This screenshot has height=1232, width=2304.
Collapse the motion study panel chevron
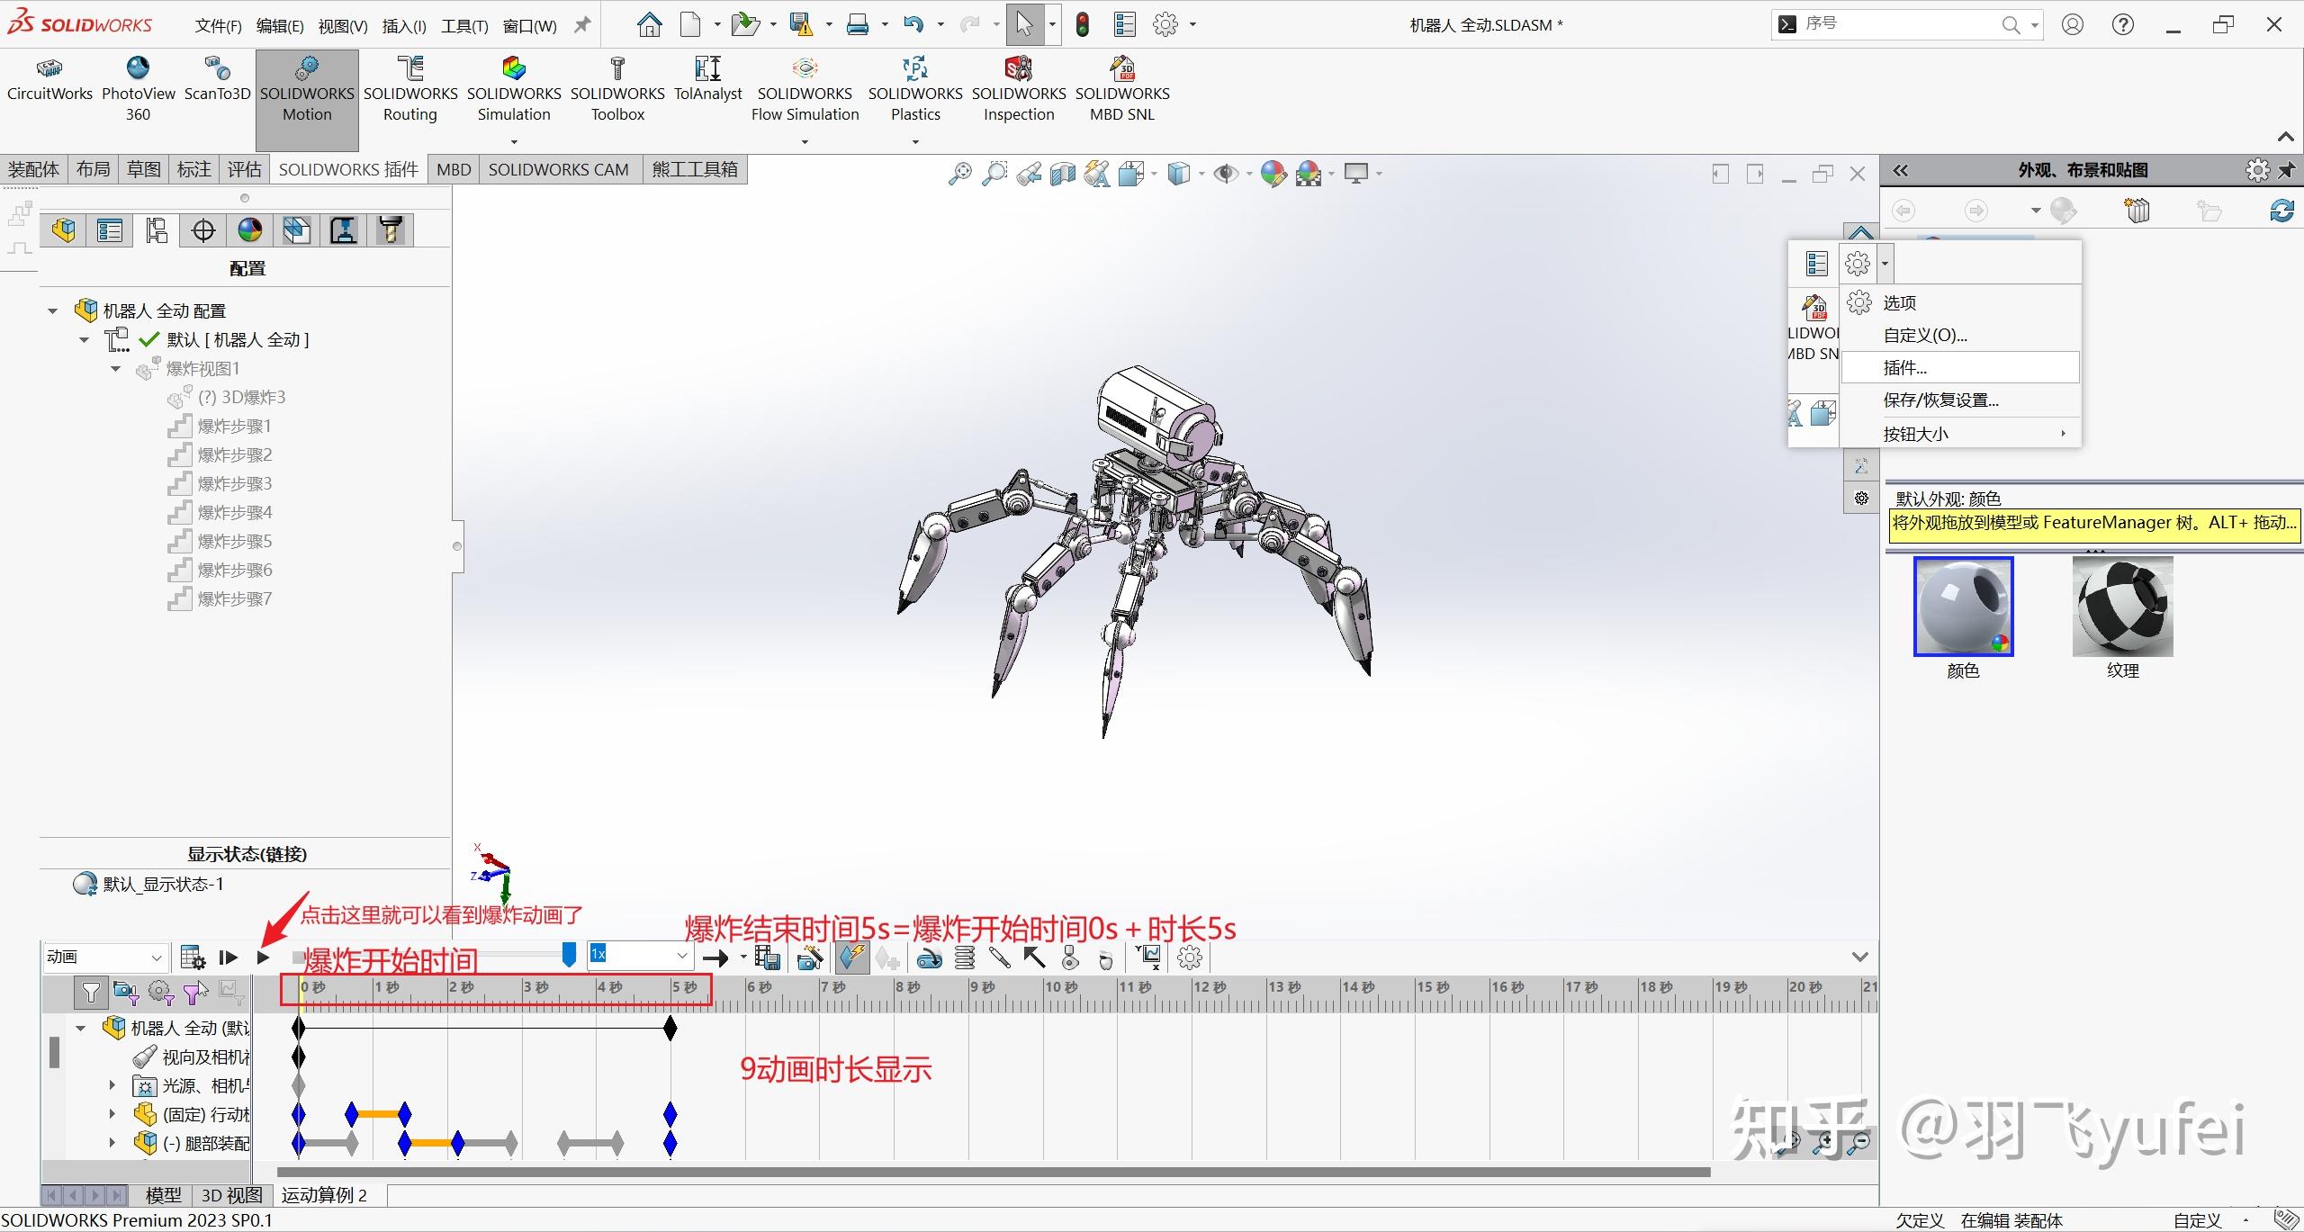(1859, 957)
